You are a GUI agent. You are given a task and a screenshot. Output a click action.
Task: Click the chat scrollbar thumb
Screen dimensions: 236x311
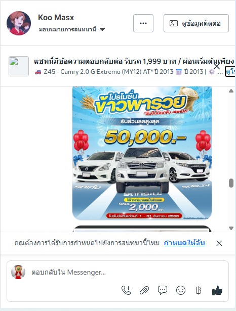pyautogui.click(x=231, y=183)
